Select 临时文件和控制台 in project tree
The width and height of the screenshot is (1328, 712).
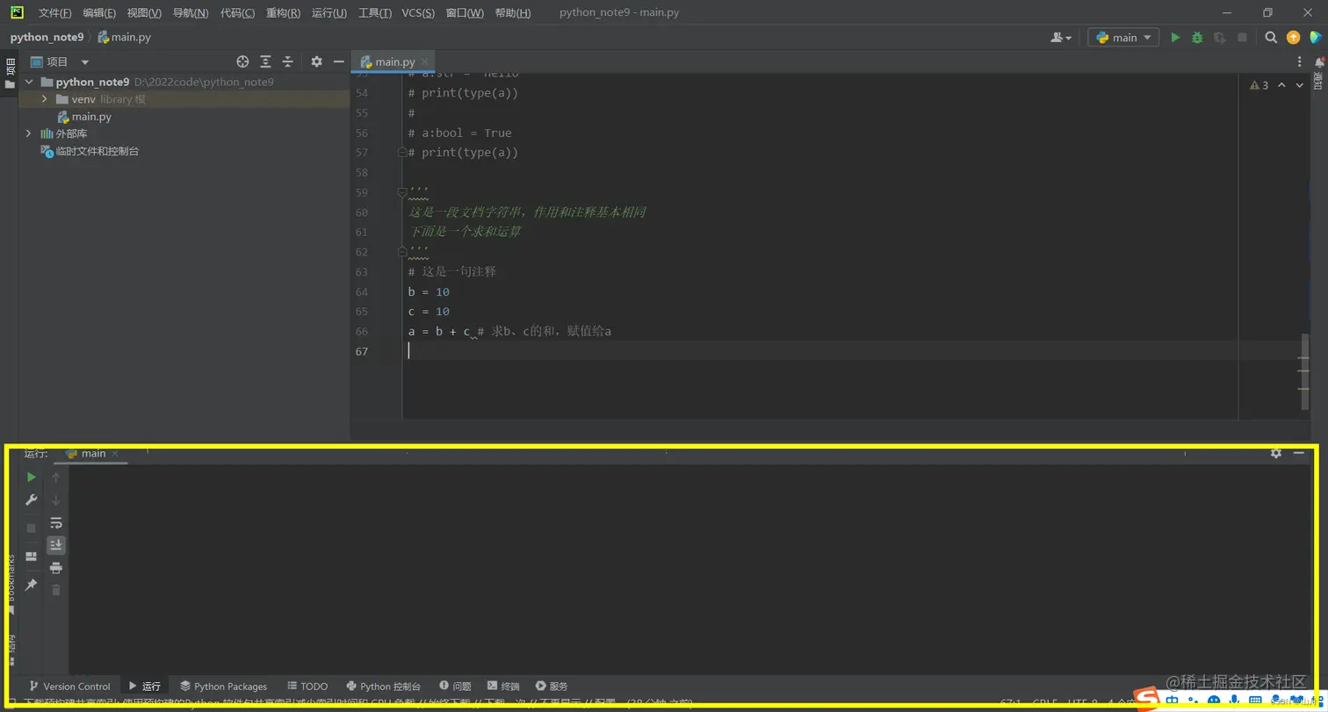[90, 151]
